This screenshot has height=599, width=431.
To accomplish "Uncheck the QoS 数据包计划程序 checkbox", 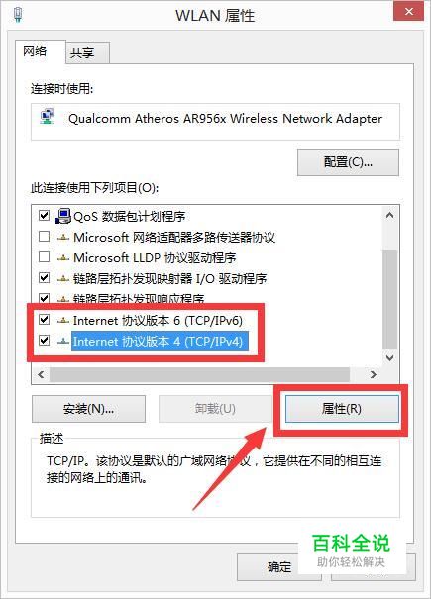I will tap(44, 216).
